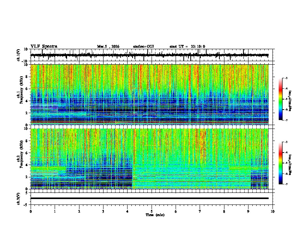Click the time axis tick label '10'

(x=273, y=211)
